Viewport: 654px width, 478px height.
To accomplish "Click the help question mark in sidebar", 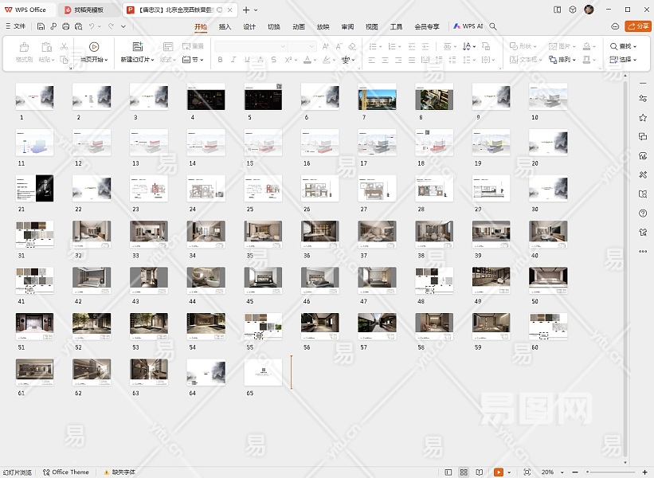I will (x=643, y=213).
